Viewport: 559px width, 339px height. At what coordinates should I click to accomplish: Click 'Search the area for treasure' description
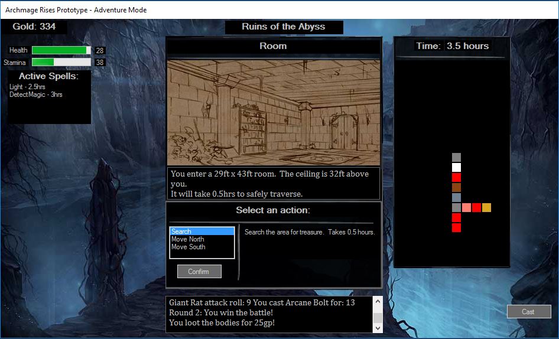click(284, 232)
